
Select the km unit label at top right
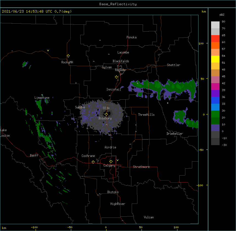pyautogui.click(x=204, y=12)
